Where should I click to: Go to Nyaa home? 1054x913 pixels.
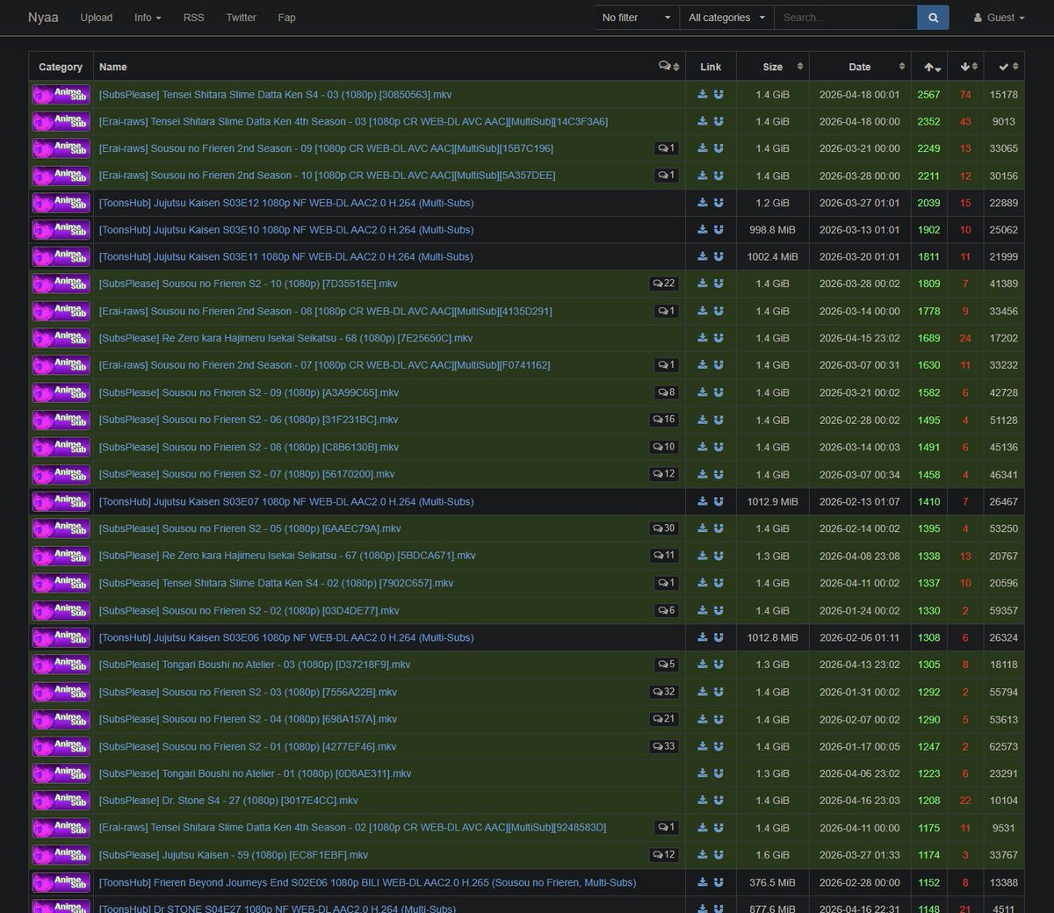click(x=43, y=18)
